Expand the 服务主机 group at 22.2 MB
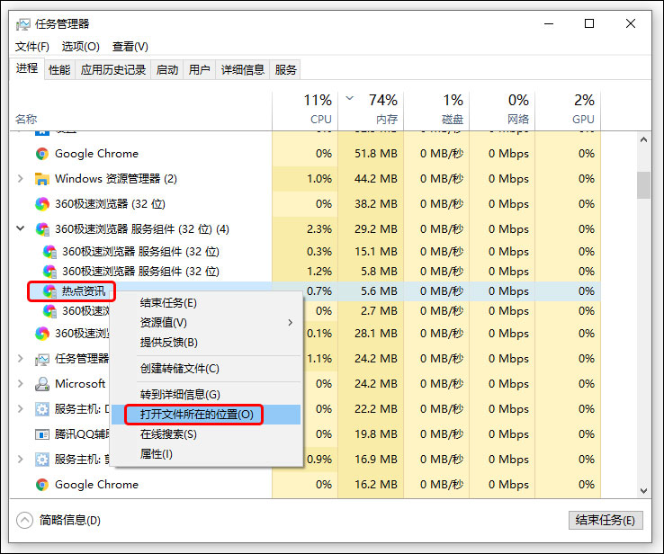 click(x=20, y=409)
